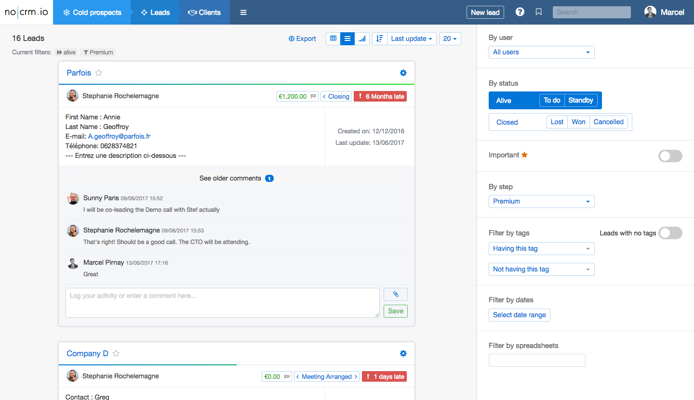Open the Last update sort dropdown
The width and height of the screenshot is (694, 400).
pos(411,39)
